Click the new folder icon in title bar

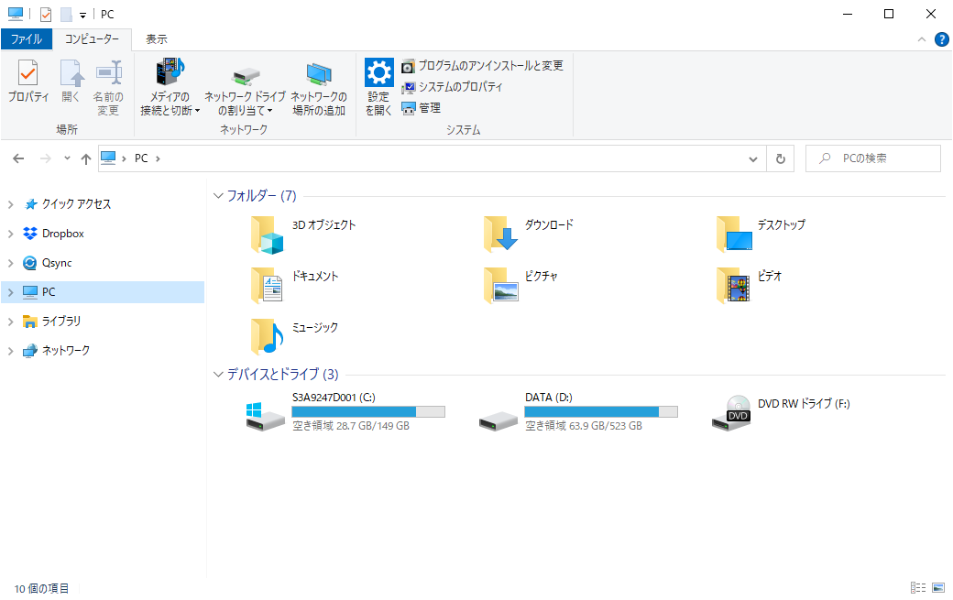(x=66, y=15)
